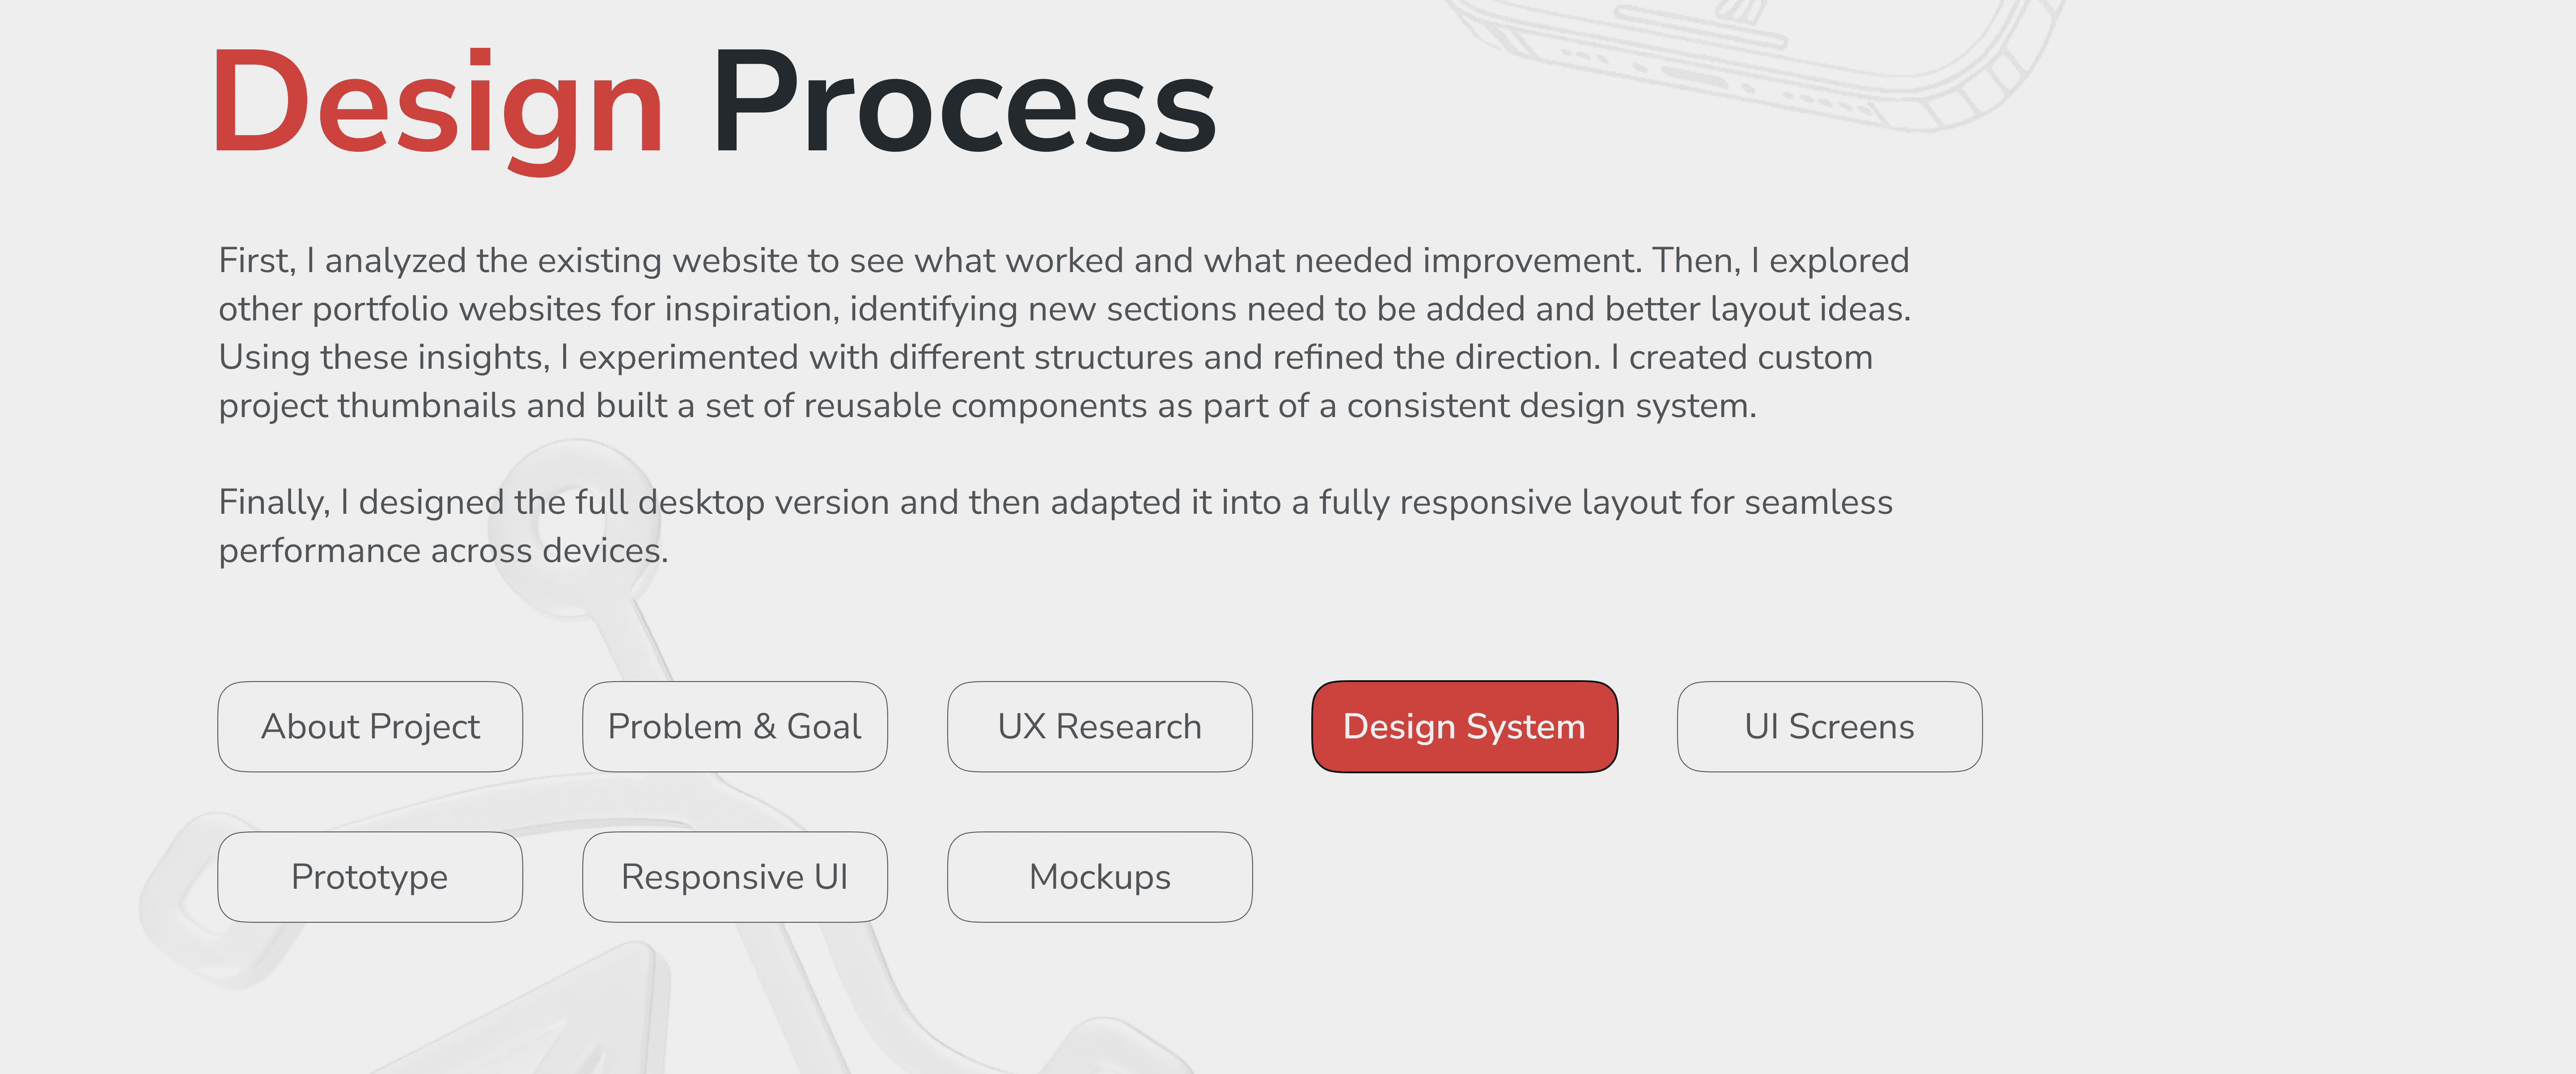2576x1074 pixels.
Task: Select the About Project tab
Action: click(x=369, y=727)
